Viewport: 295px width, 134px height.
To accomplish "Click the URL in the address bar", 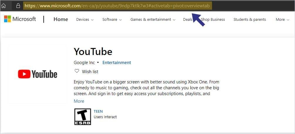I will coord(117,6).
